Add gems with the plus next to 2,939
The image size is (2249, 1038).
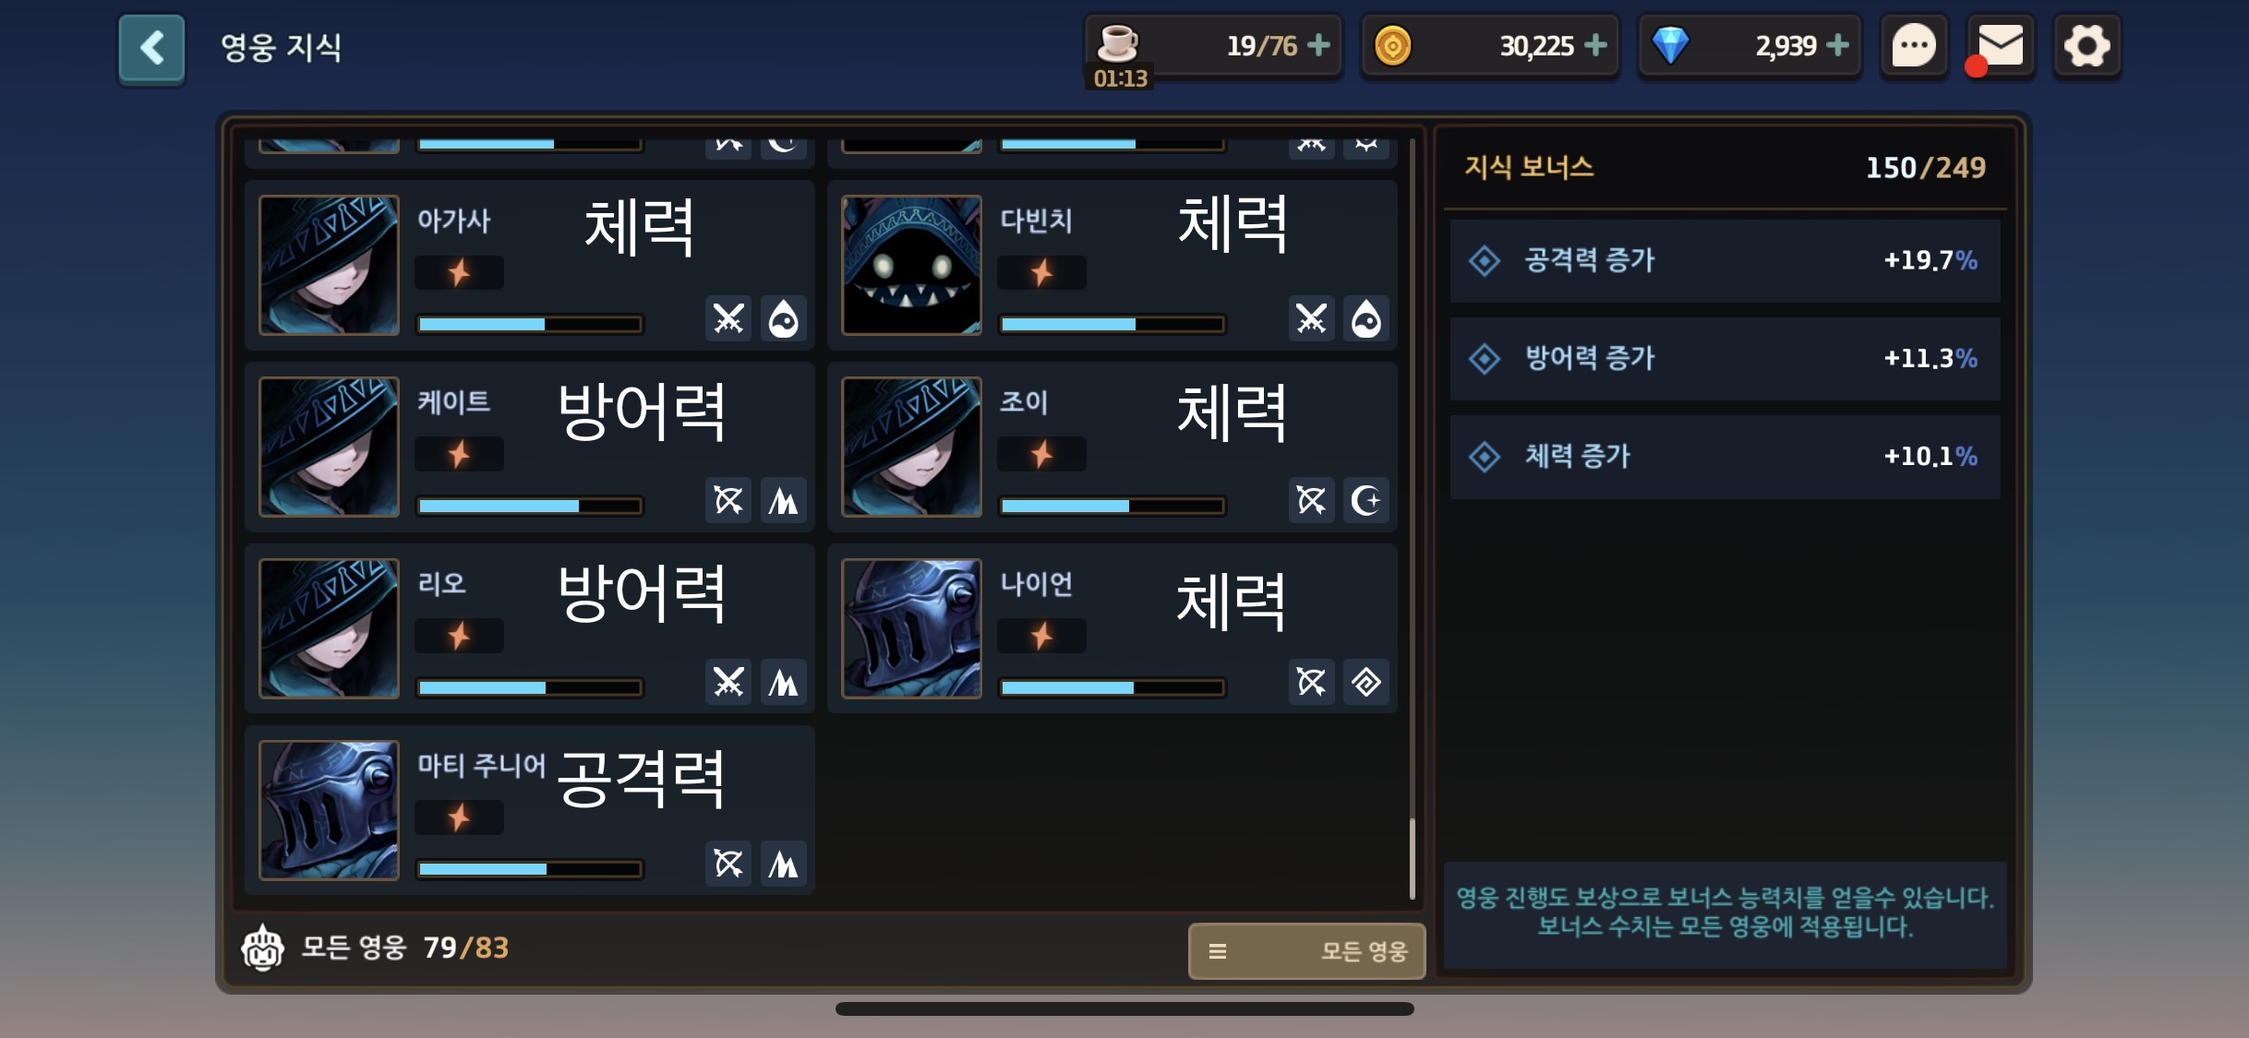click(x=1837, y=45)
